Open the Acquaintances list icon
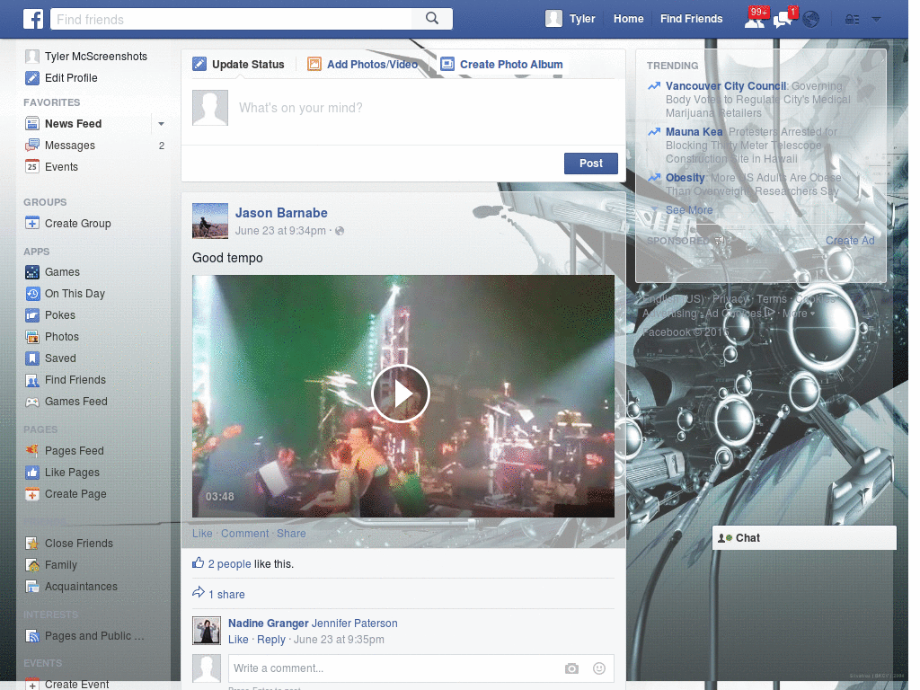Screen dimensions: 920x690 (32, 587)
